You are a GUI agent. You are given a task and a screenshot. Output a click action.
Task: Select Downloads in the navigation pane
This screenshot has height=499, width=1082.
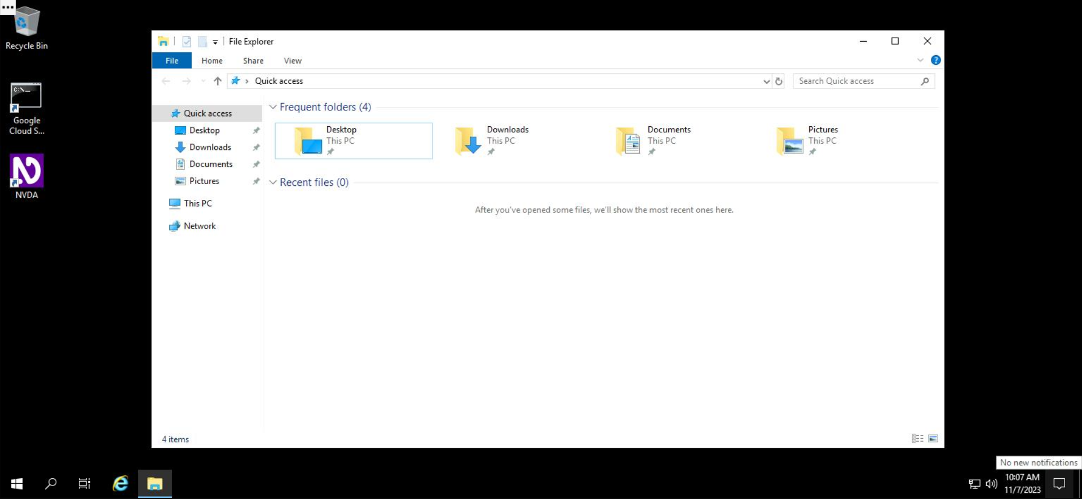click(210, 147)
